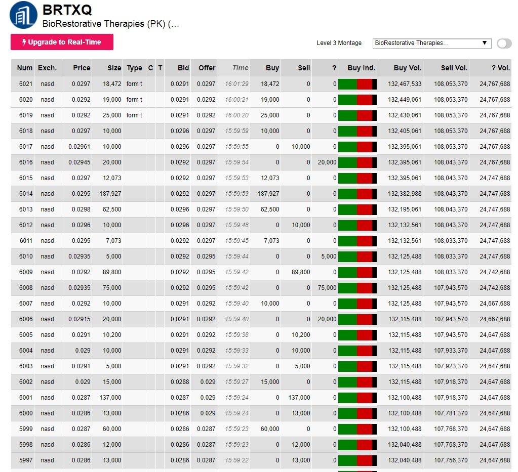The width and height of the screenshot is (518, 472).
Task: Click the Upgrade to Real-Time button
Action: [x=62, y=42]
